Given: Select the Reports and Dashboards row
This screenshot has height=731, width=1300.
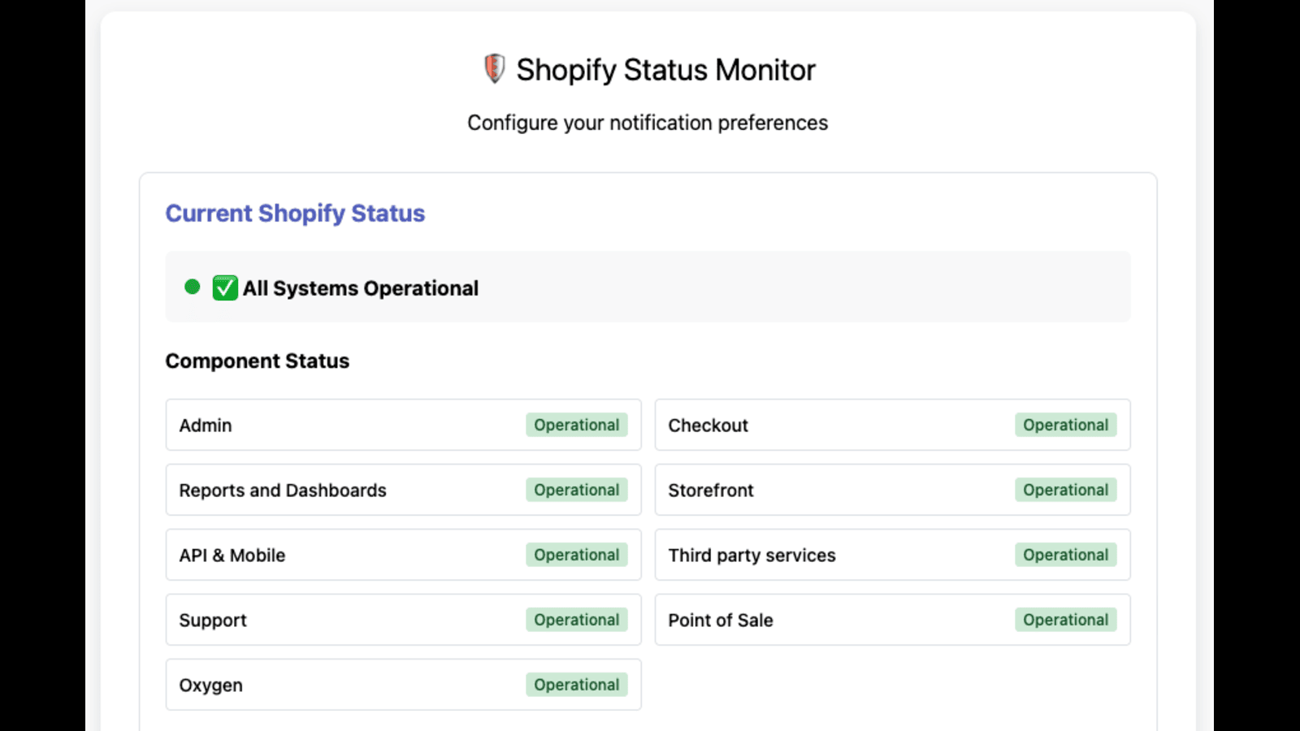Looking at the screenshot, I should tap(404, 490).
